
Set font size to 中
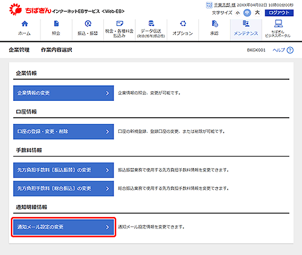247,13
